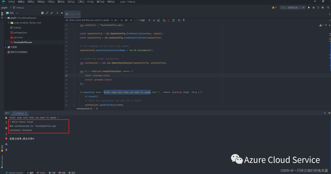Open the 导航(N) menu
Image resolution: width=331 pixels, height=174 pixels.
click(41, 2)
